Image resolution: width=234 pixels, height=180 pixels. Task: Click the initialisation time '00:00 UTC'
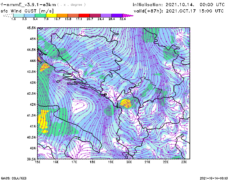[212, 5]
